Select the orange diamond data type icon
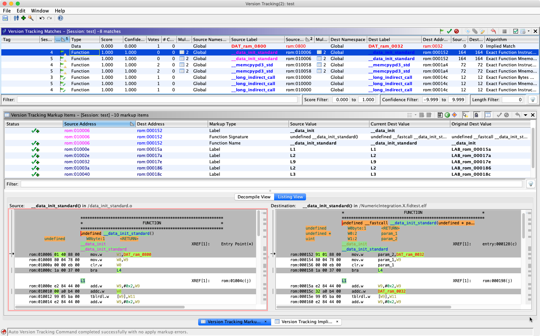Viewport: 540px width, 336px height. coord(455,115)
